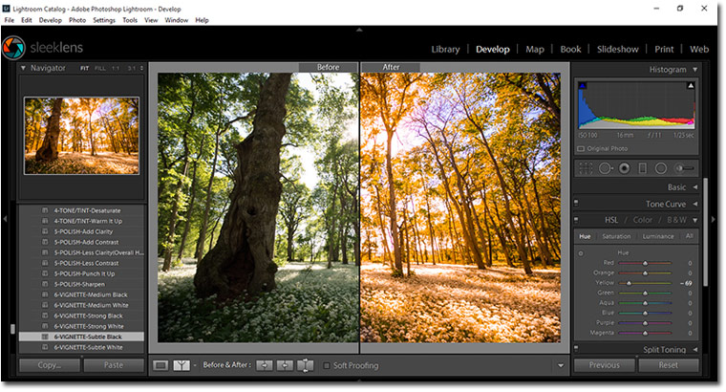Click the Reset button
Screen dimensions: 726x392
668,365
